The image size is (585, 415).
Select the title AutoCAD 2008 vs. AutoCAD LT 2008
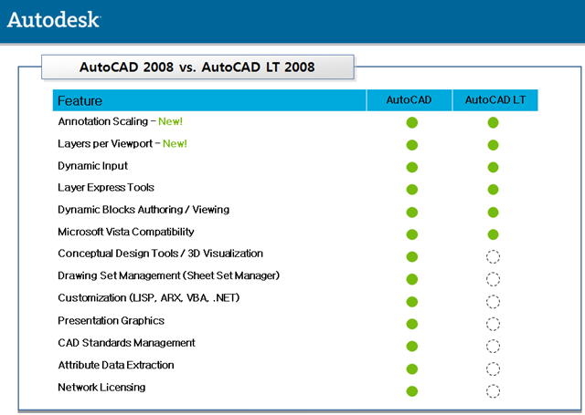[197, 67]
